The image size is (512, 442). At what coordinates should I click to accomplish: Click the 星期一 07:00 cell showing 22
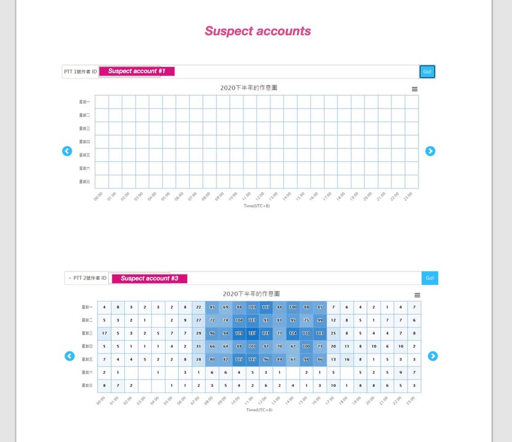pos(198,307)
